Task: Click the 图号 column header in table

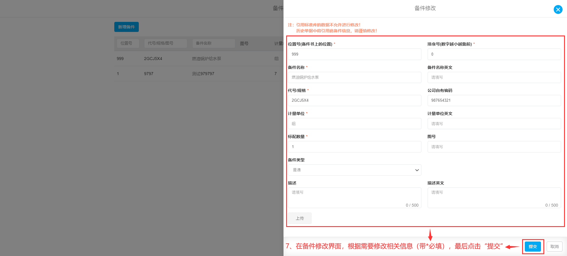Action: point(244,43)
